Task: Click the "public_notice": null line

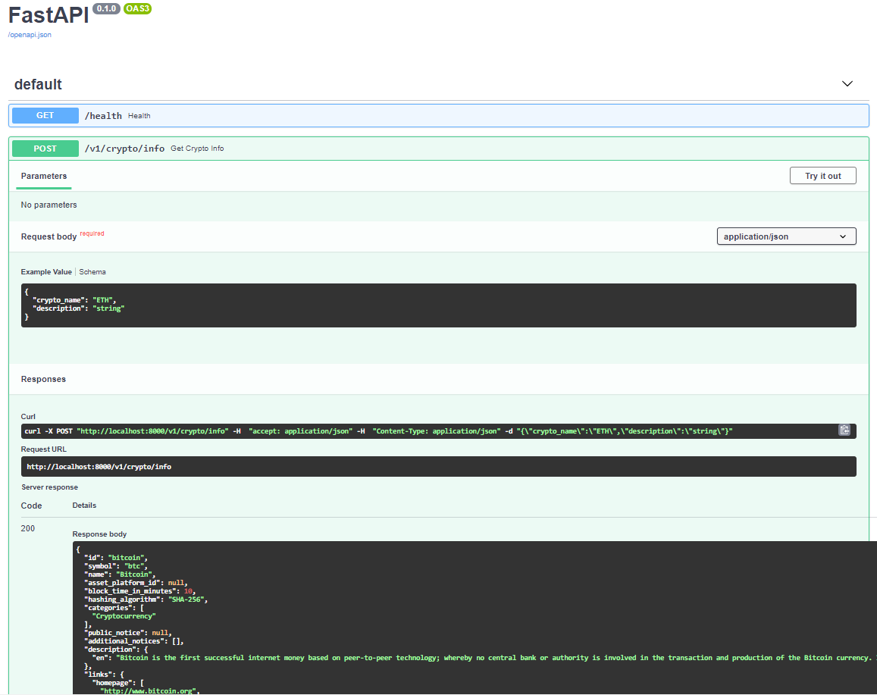Action: pyautogui.click(x=128, y=633)
